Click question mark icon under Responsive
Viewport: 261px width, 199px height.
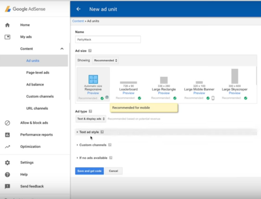pos(107,97)
